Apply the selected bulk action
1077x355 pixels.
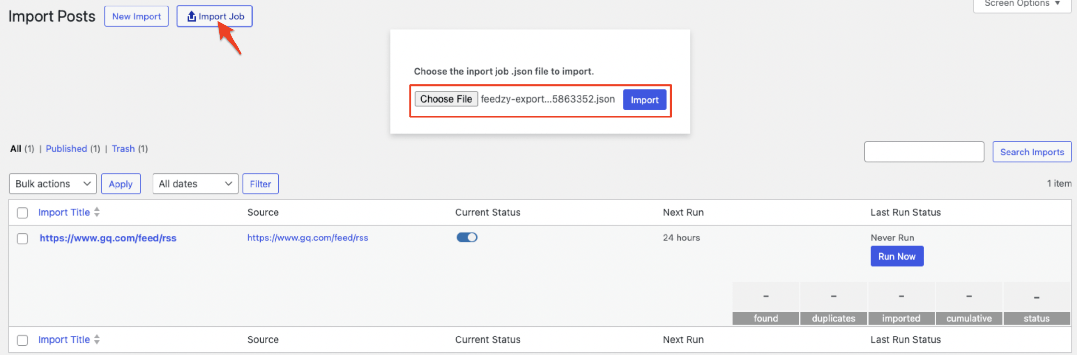[x=120, y=184]
